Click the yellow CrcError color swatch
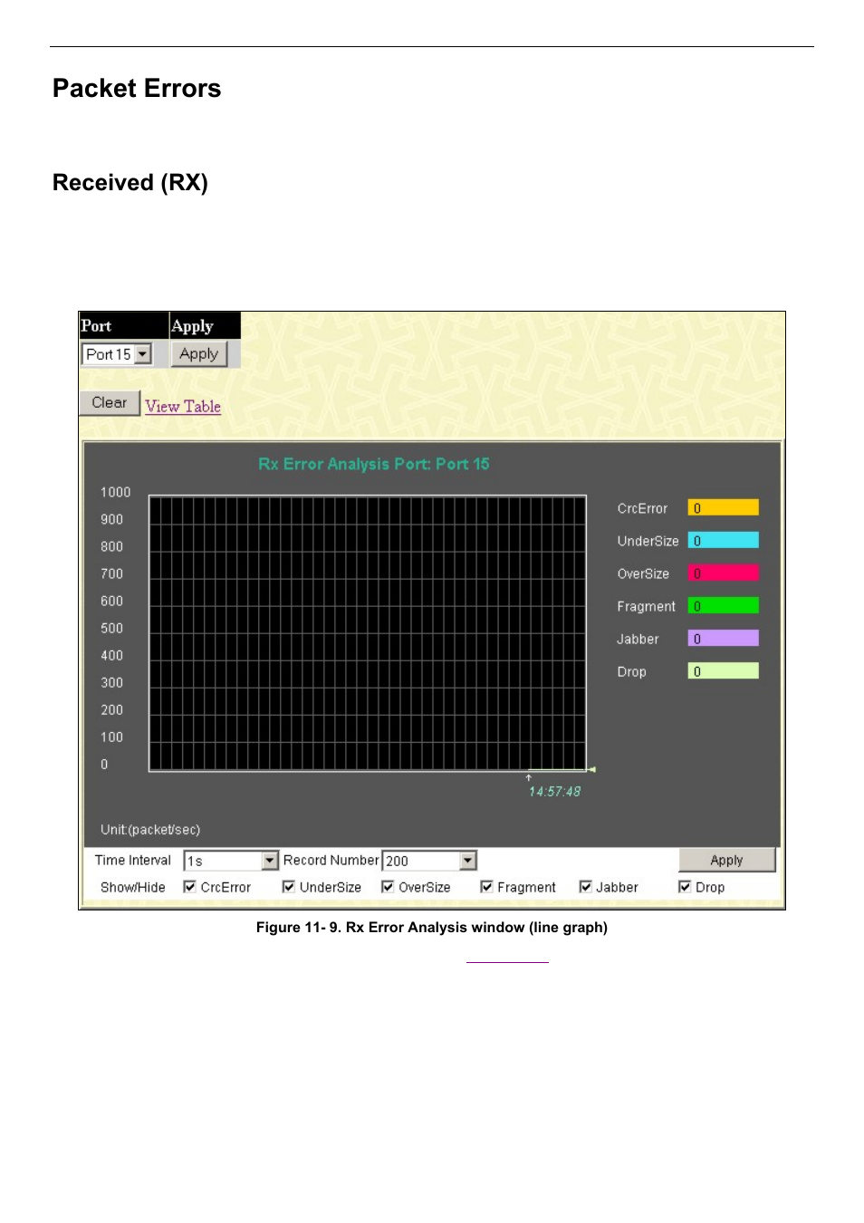The height and width of the screenshot is (1223, 864). pos(723,508)
